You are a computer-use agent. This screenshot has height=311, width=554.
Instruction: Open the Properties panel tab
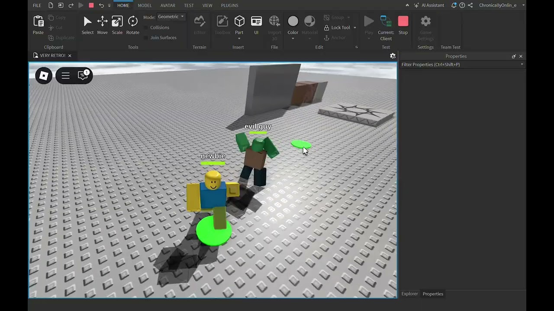tap(432, 294)
